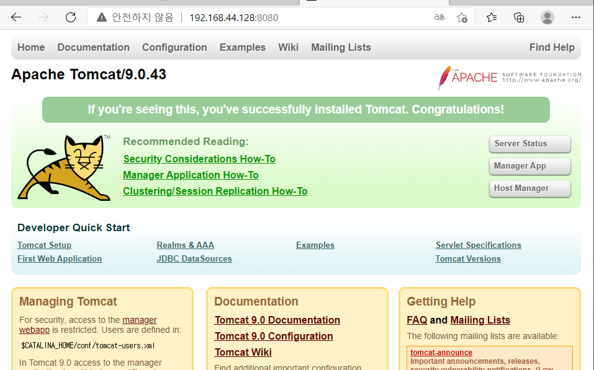Go back using the browser back arrow

pos(16,17)
